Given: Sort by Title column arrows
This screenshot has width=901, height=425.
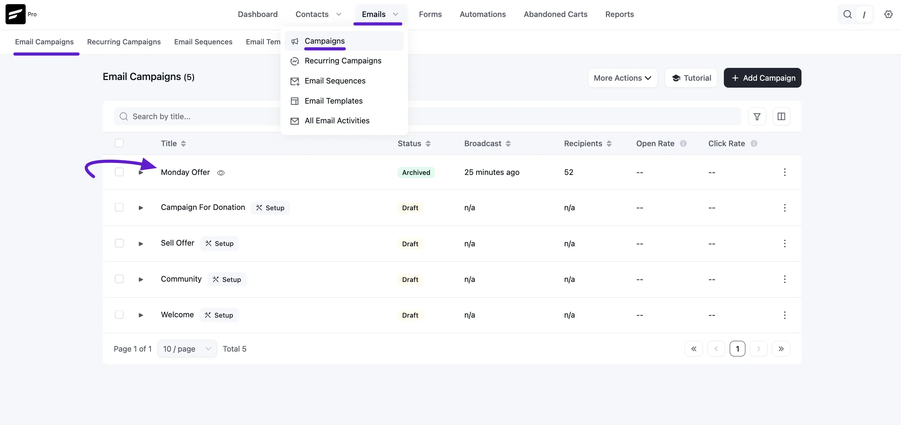Looking at the screenshot, I should (x=183, y=144).
